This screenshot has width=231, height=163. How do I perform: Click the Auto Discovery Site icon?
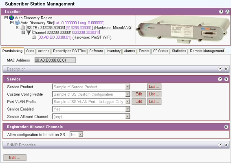pos(17,23)
